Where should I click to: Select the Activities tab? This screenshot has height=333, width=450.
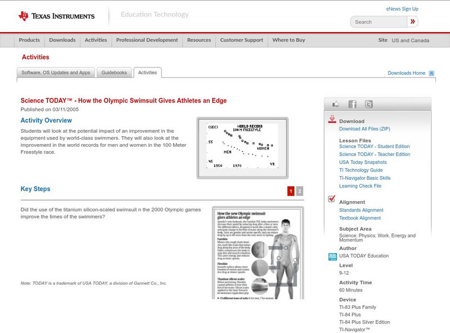147,73
